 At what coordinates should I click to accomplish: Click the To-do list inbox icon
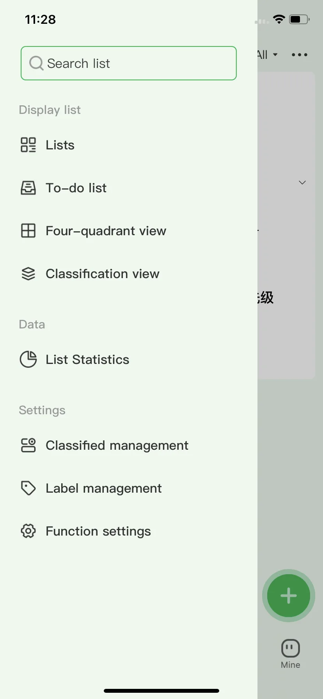click(x=28, y=188)
